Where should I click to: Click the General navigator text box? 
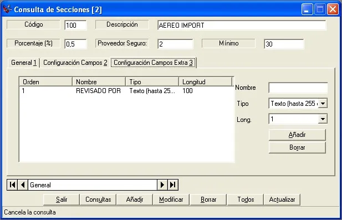pos(93,185)
